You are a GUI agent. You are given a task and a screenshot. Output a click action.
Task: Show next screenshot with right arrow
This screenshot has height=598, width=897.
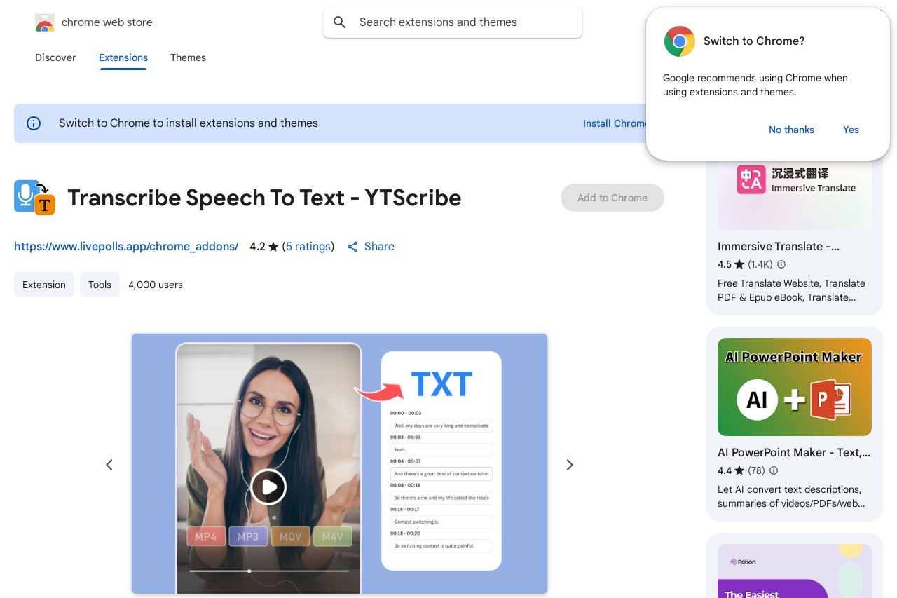coord(570,465)
